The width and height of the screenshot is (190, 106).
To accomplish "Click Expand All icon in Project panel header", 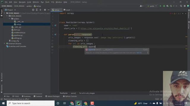I will pos(37,10).
